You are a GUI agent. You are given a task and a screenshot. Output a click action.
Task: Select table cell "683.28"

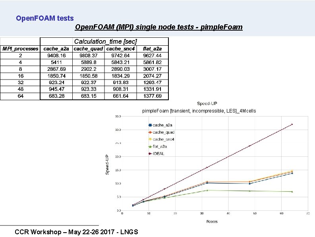(56, 96)
